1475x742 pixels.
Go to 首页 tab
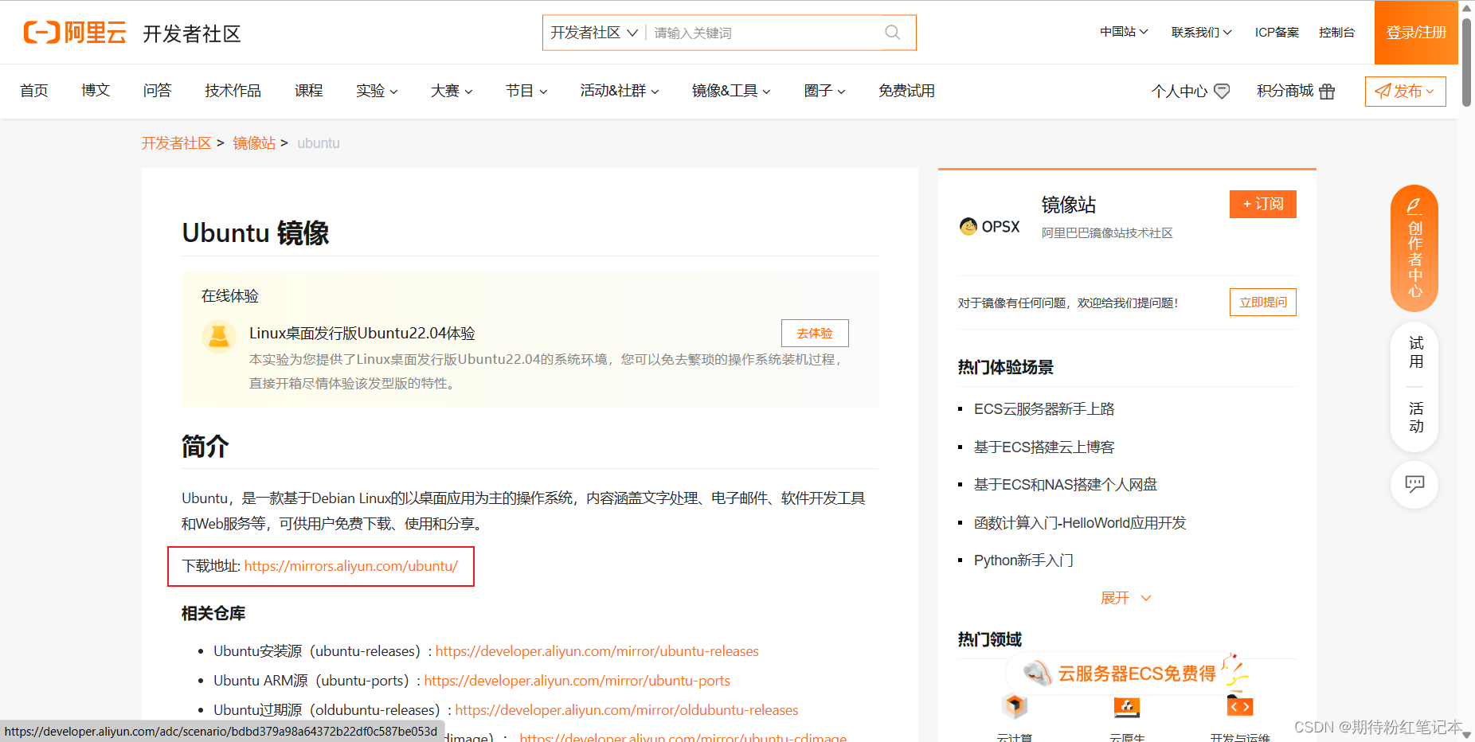click(34, 91)
